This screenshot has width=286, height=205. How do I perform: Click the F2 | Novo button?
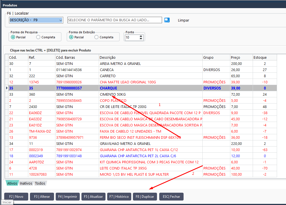click(x=16, y=197)
